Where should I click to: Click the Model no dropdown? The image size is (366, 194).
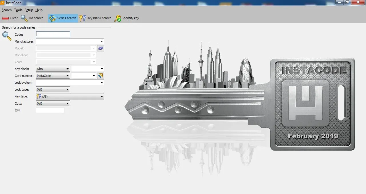[x=66, y=55]
